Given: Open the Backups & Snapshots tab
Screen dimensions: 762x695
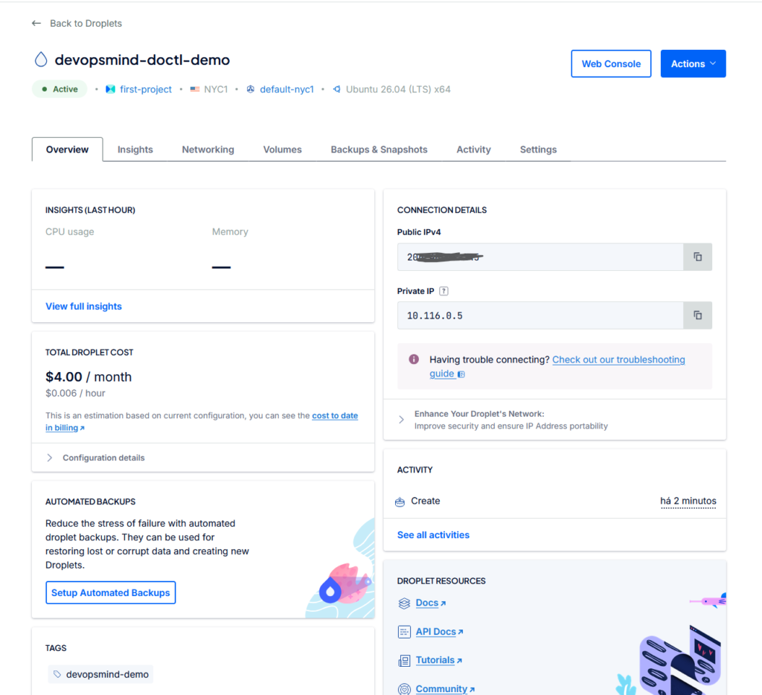Looking at the screenshot, I should [379, 150].
